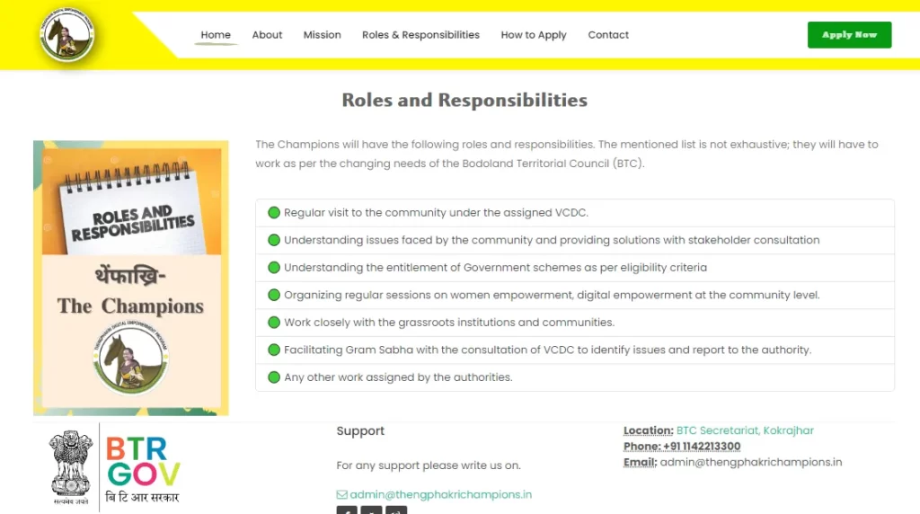The image size is (920, 514).
Task: Click the national emblem in the footer
Action: [x=71, y=467]
